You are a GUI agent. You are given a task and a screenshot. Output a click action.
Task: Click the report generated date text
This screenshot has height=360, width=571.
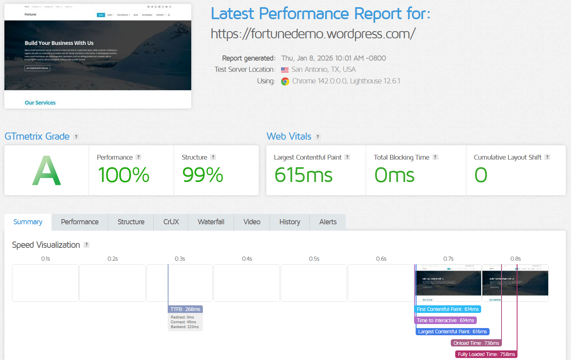coord(333,58)
